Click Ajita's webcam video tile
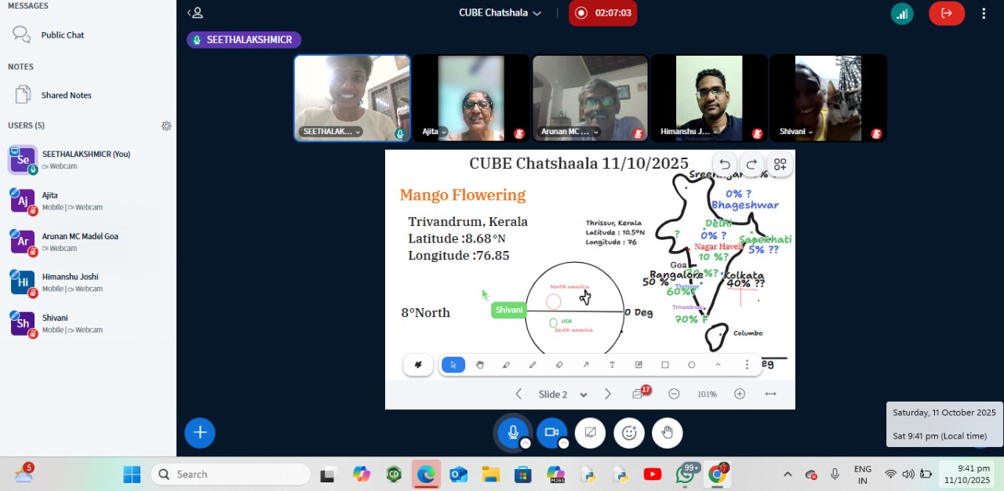The width and height of the screenshot is (1004, 491). [471, 97]
